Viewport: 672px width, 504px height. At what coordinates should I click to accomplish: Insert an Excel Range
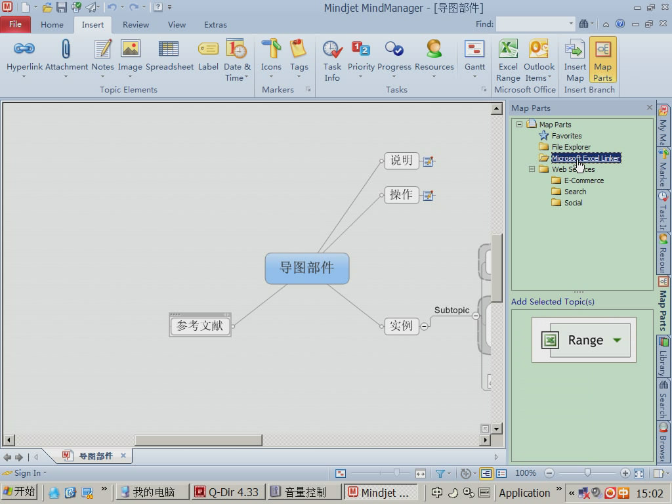(508, 60)
